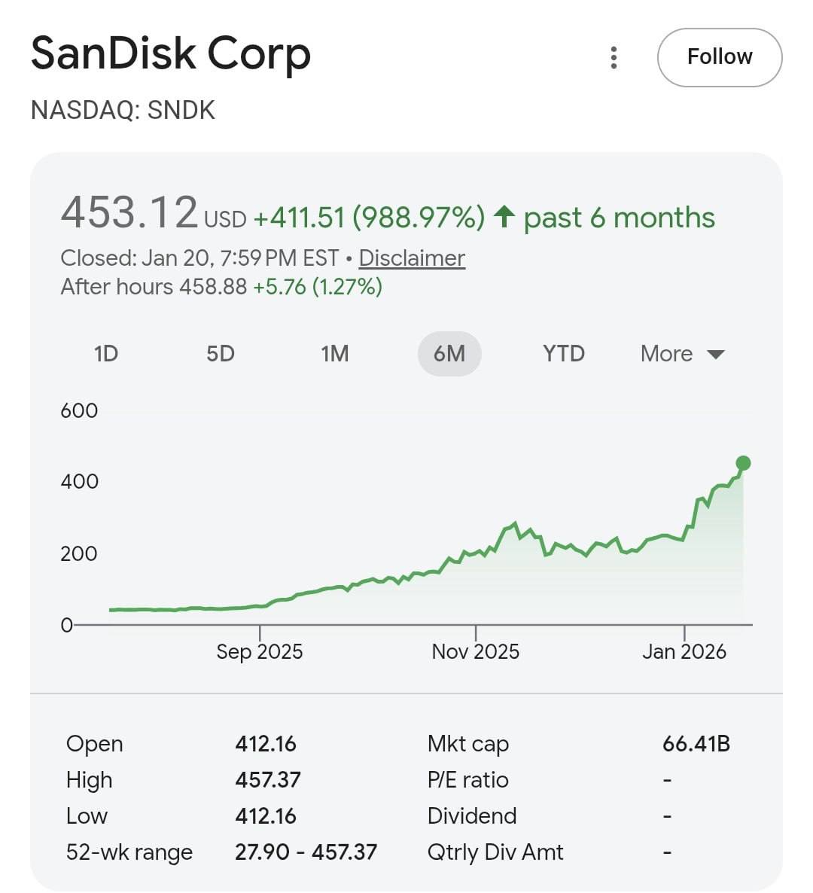Switch to the 1D chart view

[106, 353]
